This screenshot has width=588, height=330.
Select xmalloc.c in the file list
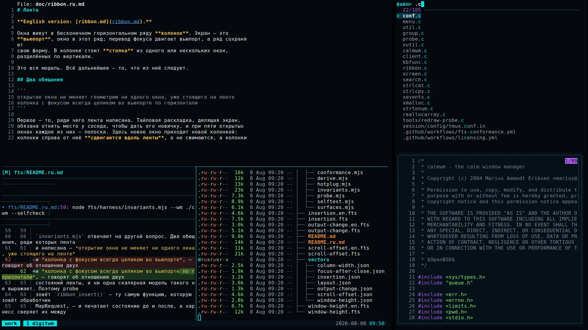tap(416, 103)
